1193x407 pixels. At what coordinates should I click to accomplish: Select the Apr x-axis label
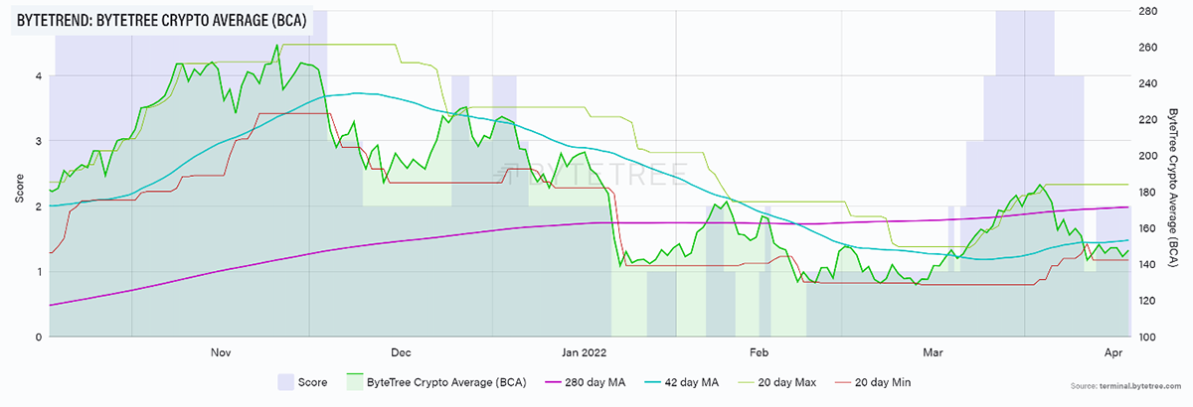point(1112,352)
